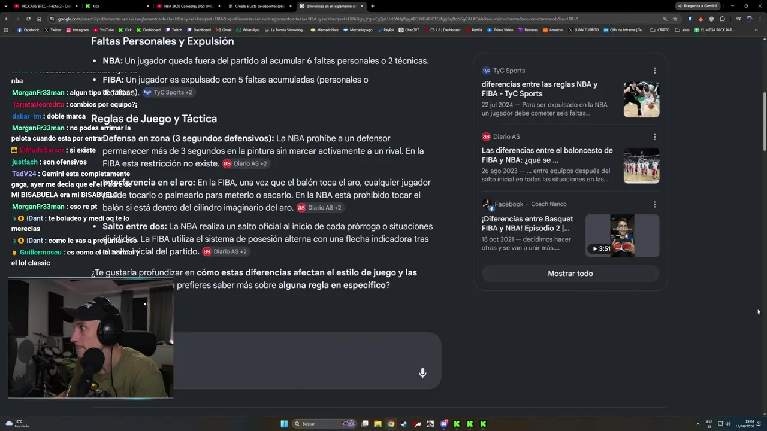Open the Facebook bookmark

point(28,30)
